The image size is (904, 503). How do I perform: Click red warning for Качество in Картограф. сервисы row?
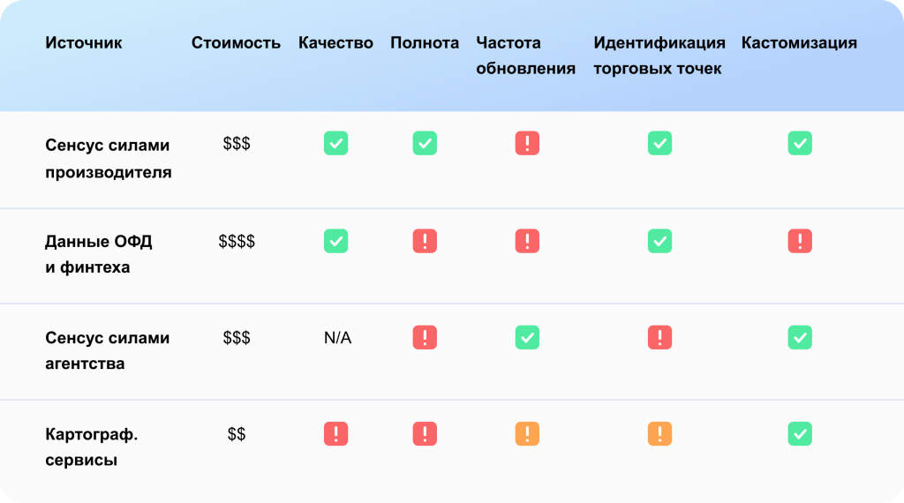pyautogui.click(x=335, y=433)
